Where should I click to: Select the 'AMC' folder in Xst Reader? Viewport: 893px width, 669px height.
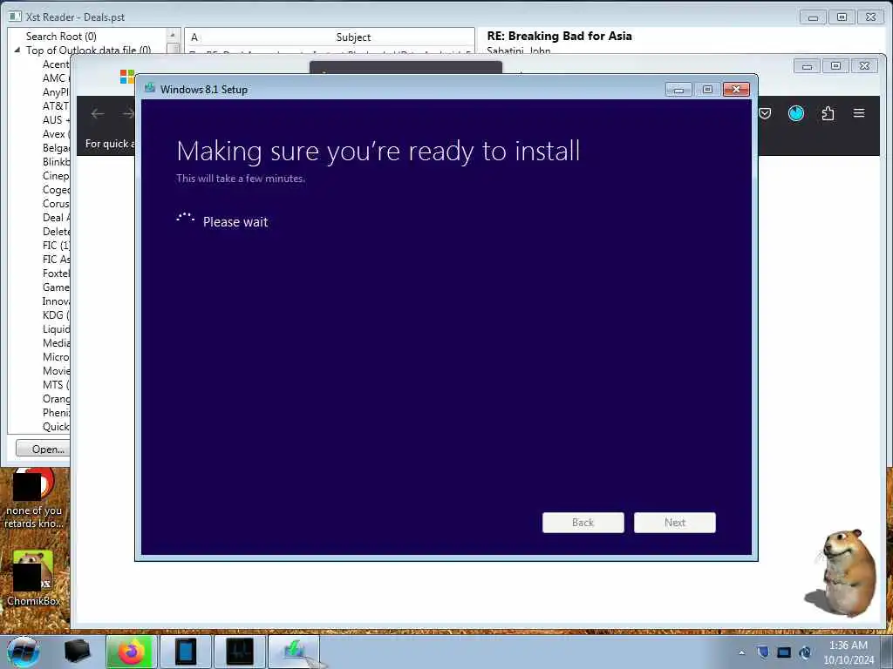(x=56, y=78)
